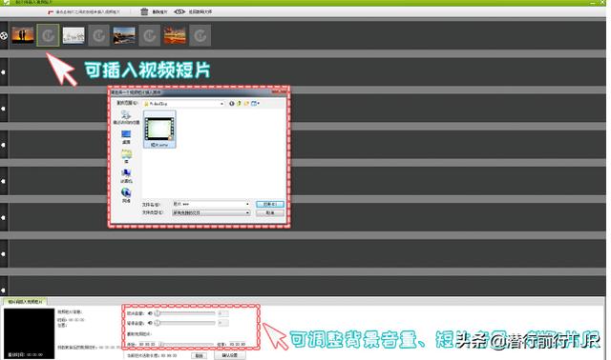Image resolution: width=611 pixels, height=360 pixels.
Task: Expand the file name dropdown arrow
Action: click(x=247, y=204)
